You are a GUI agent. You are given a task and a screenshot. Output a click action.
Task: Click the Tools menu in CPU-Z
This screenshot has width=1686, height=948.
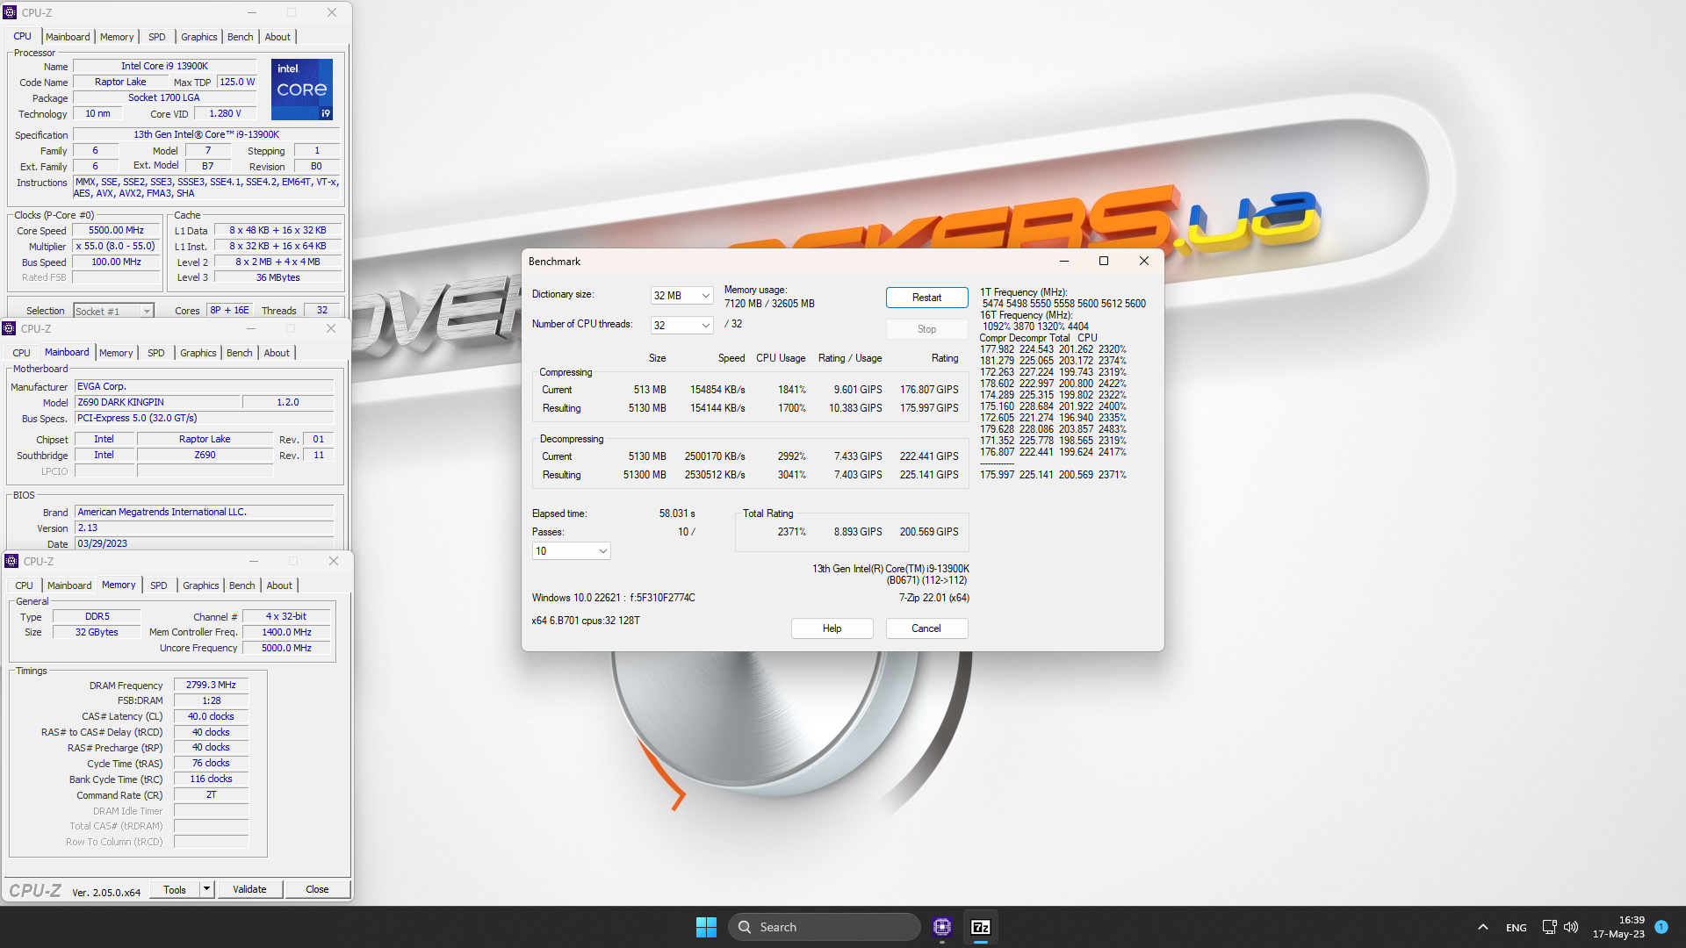(x=175, y=889)
